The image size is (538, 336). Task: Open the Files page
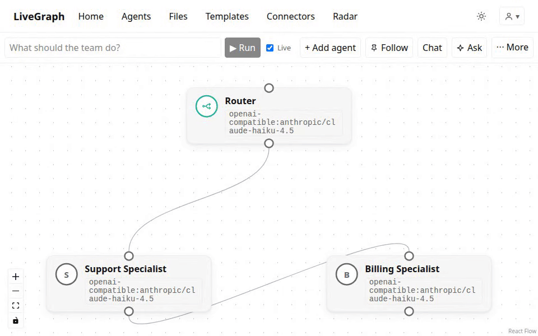click(178, 16)
